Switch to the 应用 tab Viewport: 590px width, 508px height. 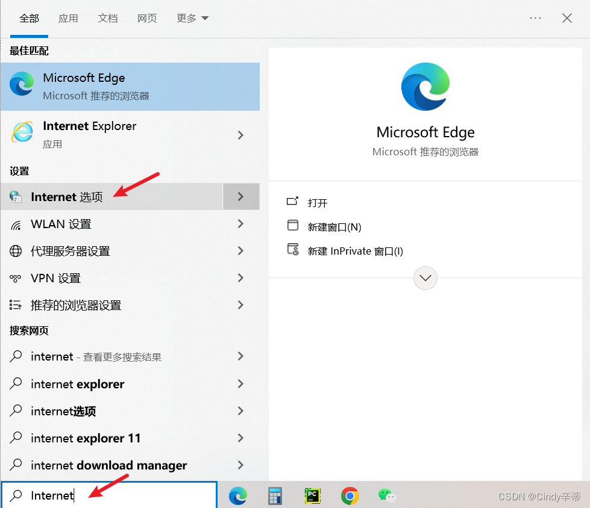coord(68,18)
